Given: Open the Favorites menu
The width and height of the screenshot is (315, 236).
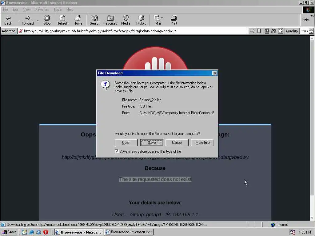Looking at the screenshot, I should pyautogui.click(x=42, y=10).
